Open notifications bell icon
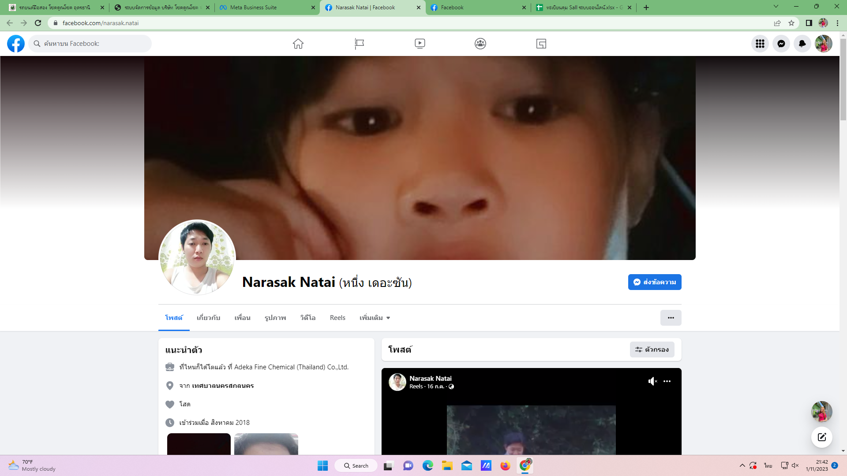 pyautogui.click(x=802, y=44)
